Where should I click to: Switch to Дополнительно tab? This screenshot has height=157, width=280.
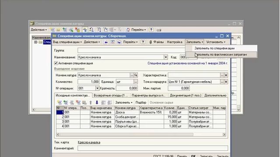coord(215,96)
